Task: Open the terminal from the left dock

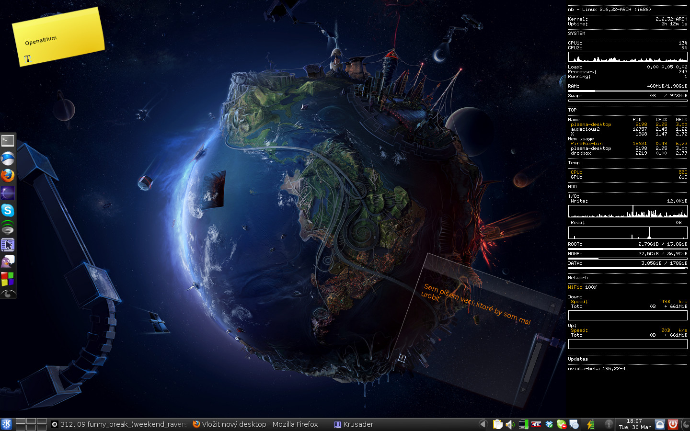Action: [8, 141]
